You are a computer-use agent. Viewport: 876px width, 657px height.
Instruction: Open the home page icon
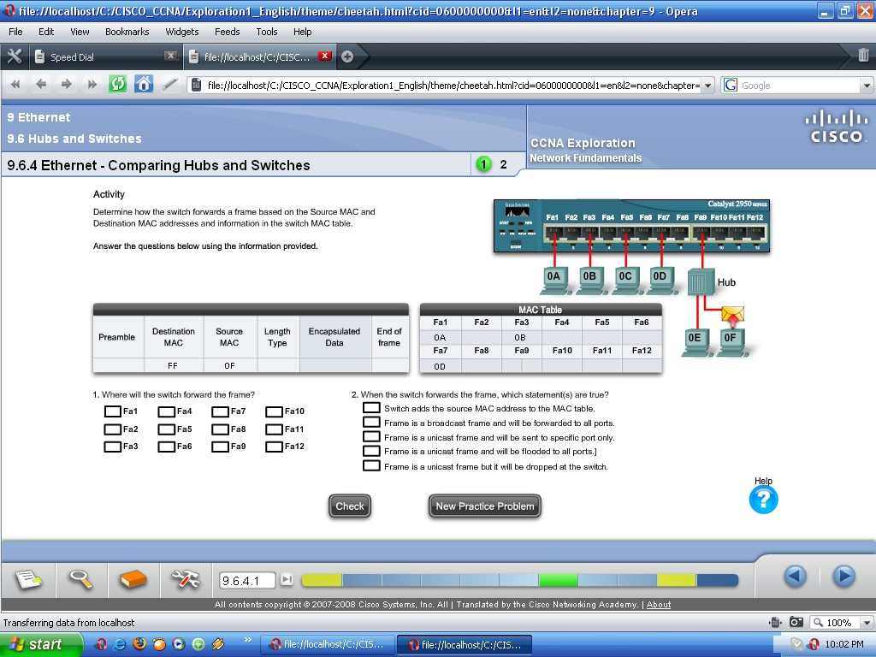point(144,85)
